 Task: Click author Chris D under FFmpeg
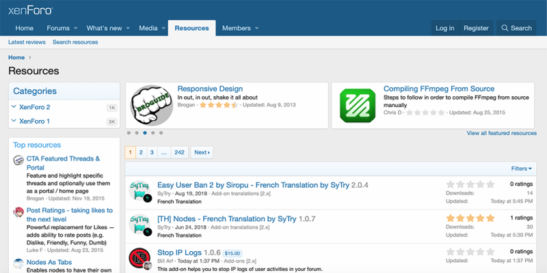(392, 113)
